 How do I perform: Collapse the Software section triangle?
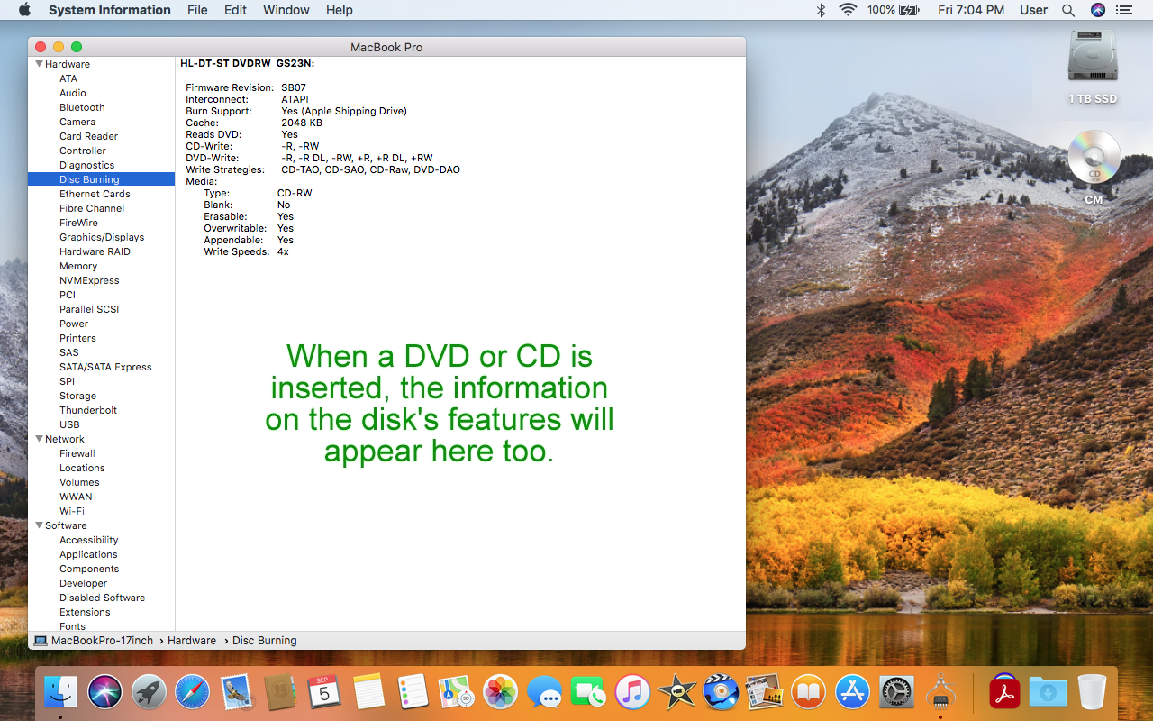(40, 525)
